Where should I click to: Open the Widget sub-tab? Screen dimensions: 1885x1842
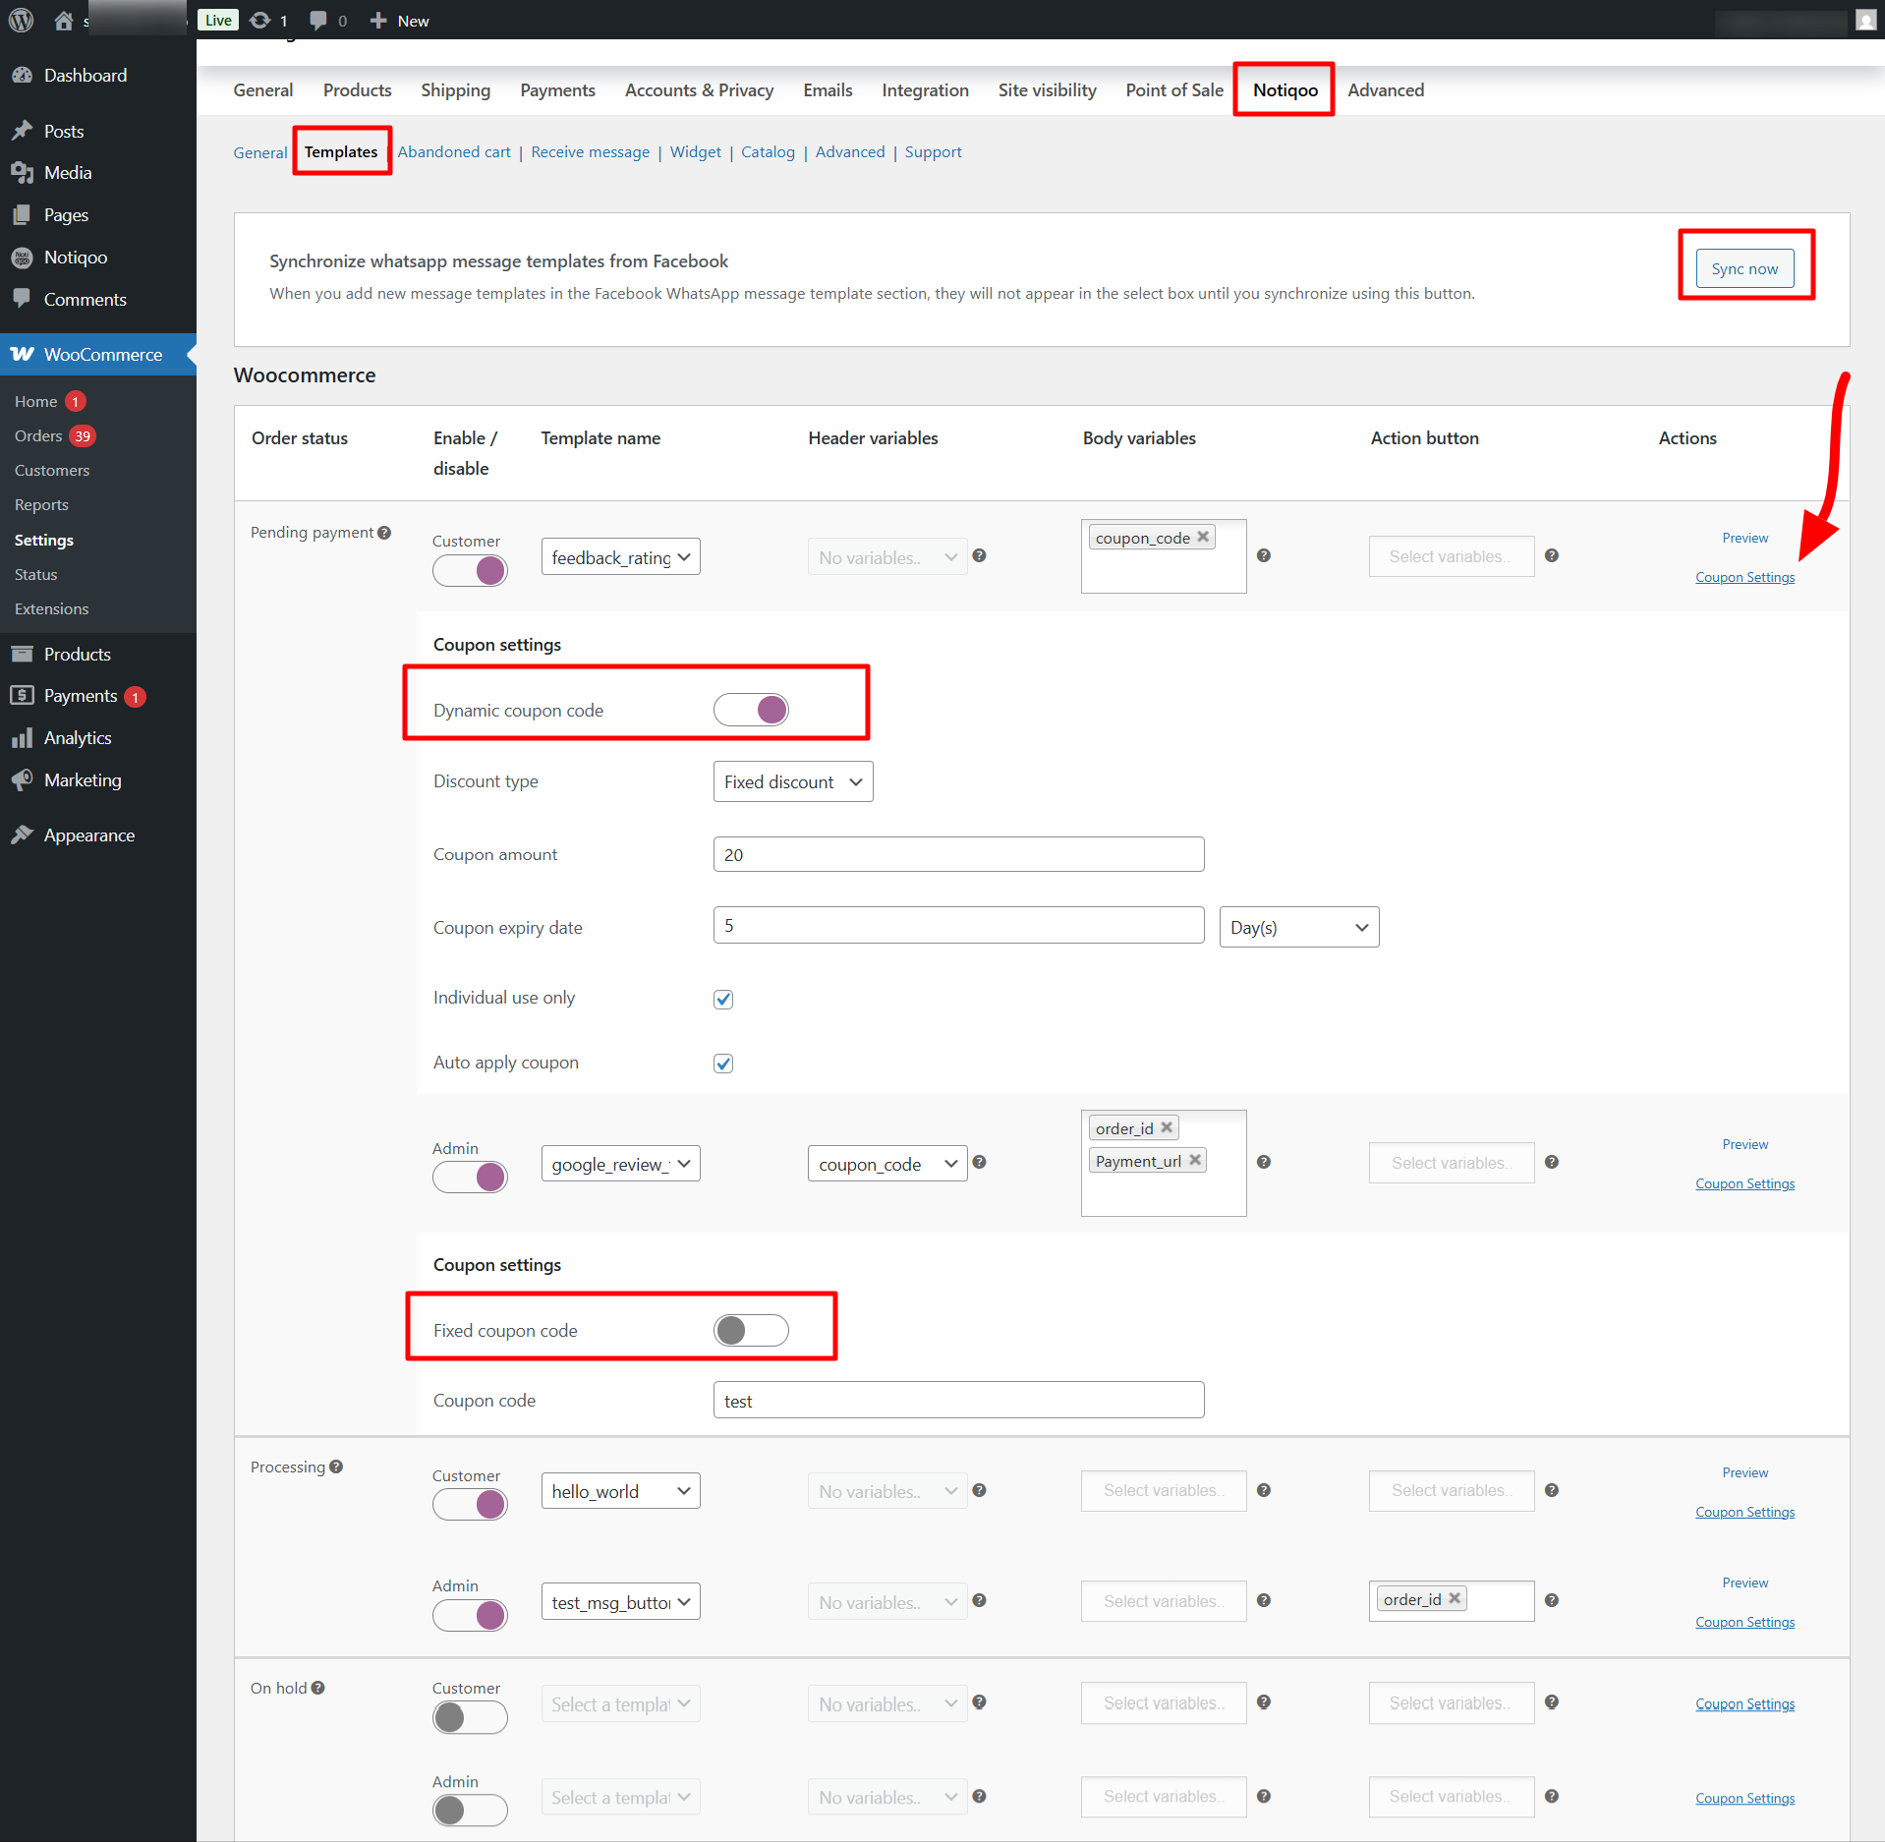[x=695, y=151]
